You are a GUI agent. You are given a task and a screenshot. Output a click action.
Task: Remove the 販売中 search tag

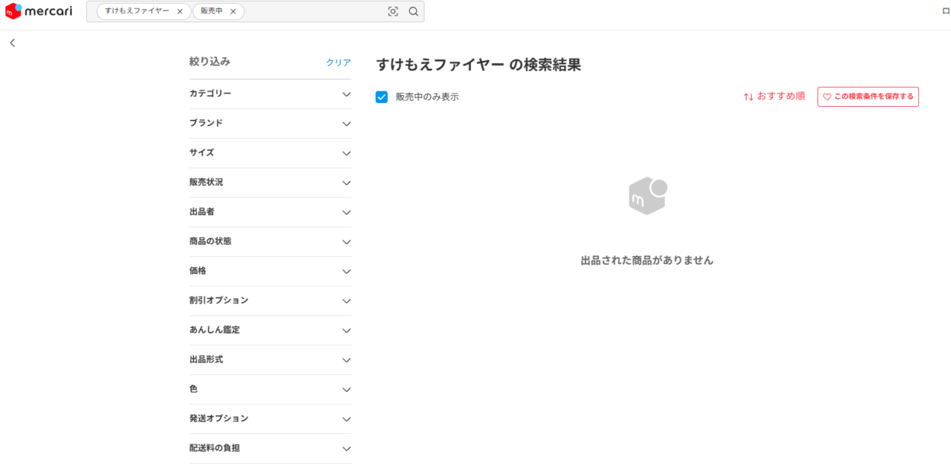coord(233,12)
